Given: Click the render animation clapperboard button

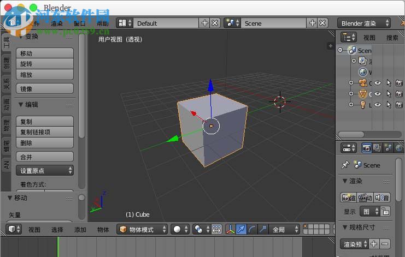Looking at the screenshot, I should click(365, 198).
